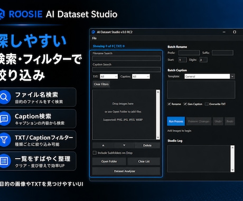Click the Clear List button
This screenshot has width=243, height=201.
click(x=144, y=161)
